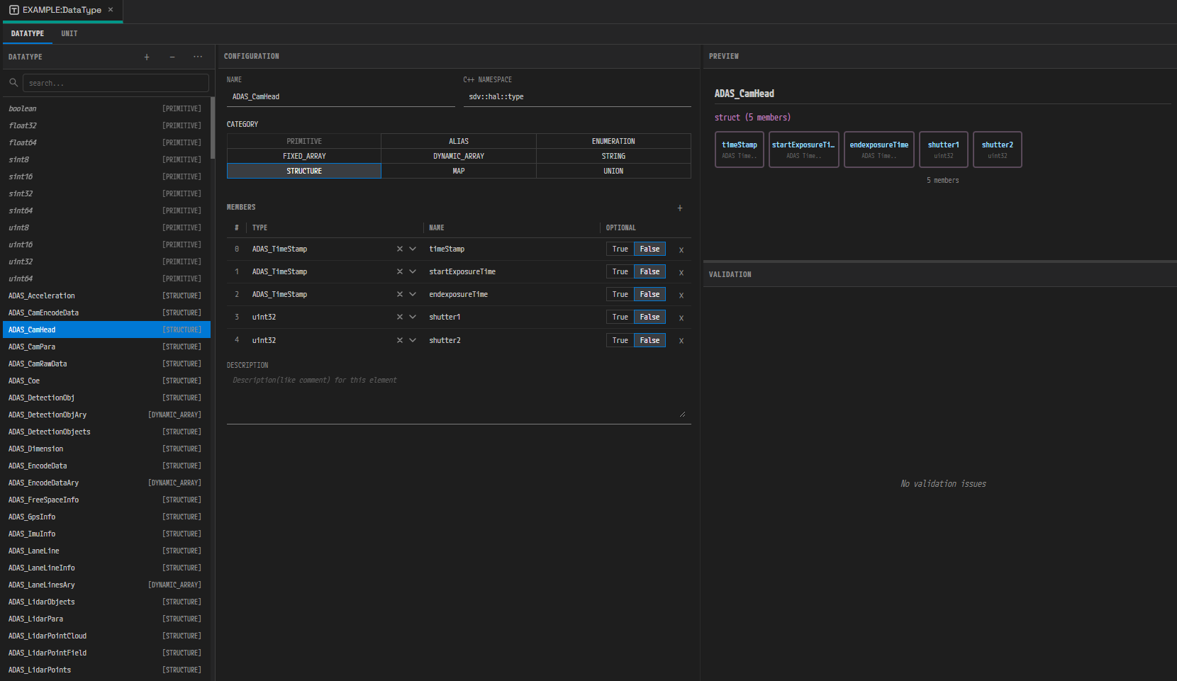Select ADAS_GpsInfo in the datatype list
1177x681 pixels.
(106, 517)
